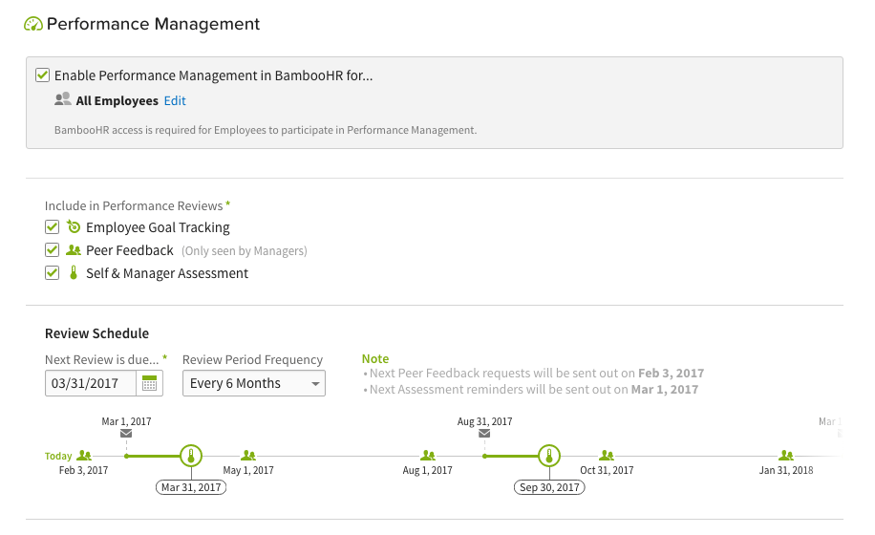Click the Oct 31, 2017 timeline date
Screen dimensions: 875x535
(607, 470)
